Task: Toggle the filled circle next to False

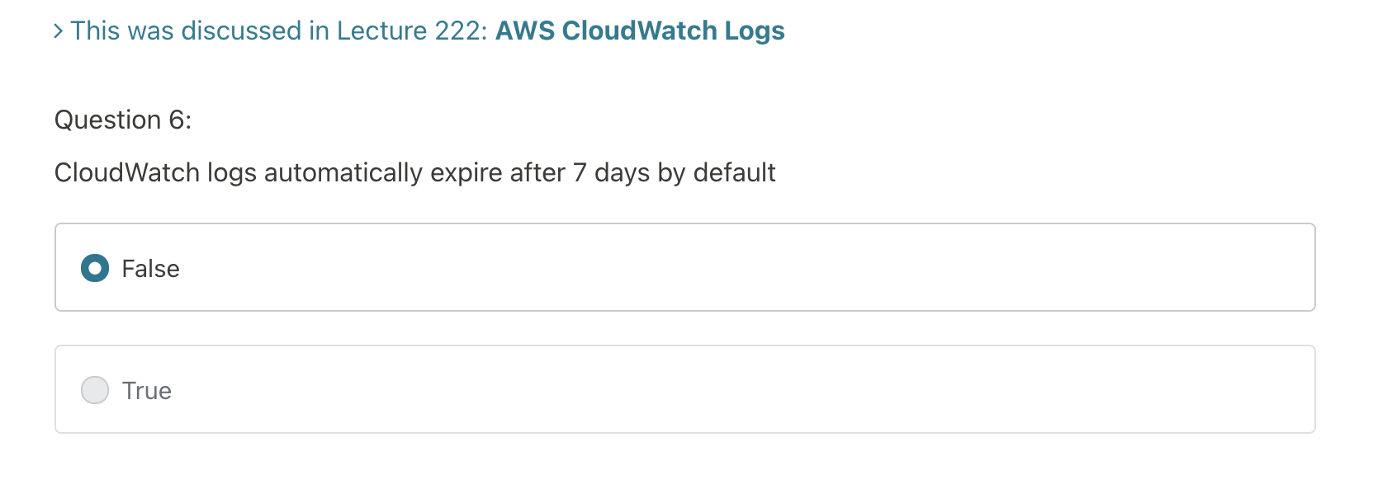Action: [95, 268]
